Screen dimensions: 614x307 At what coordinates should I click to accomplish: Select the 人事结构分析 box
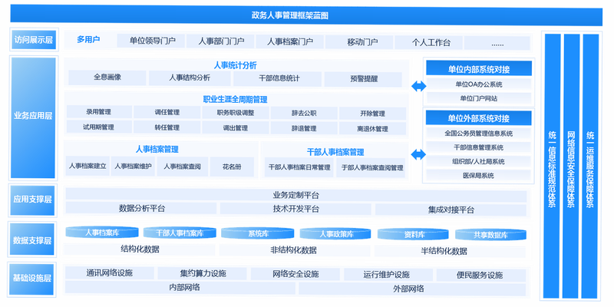point(190,78)
